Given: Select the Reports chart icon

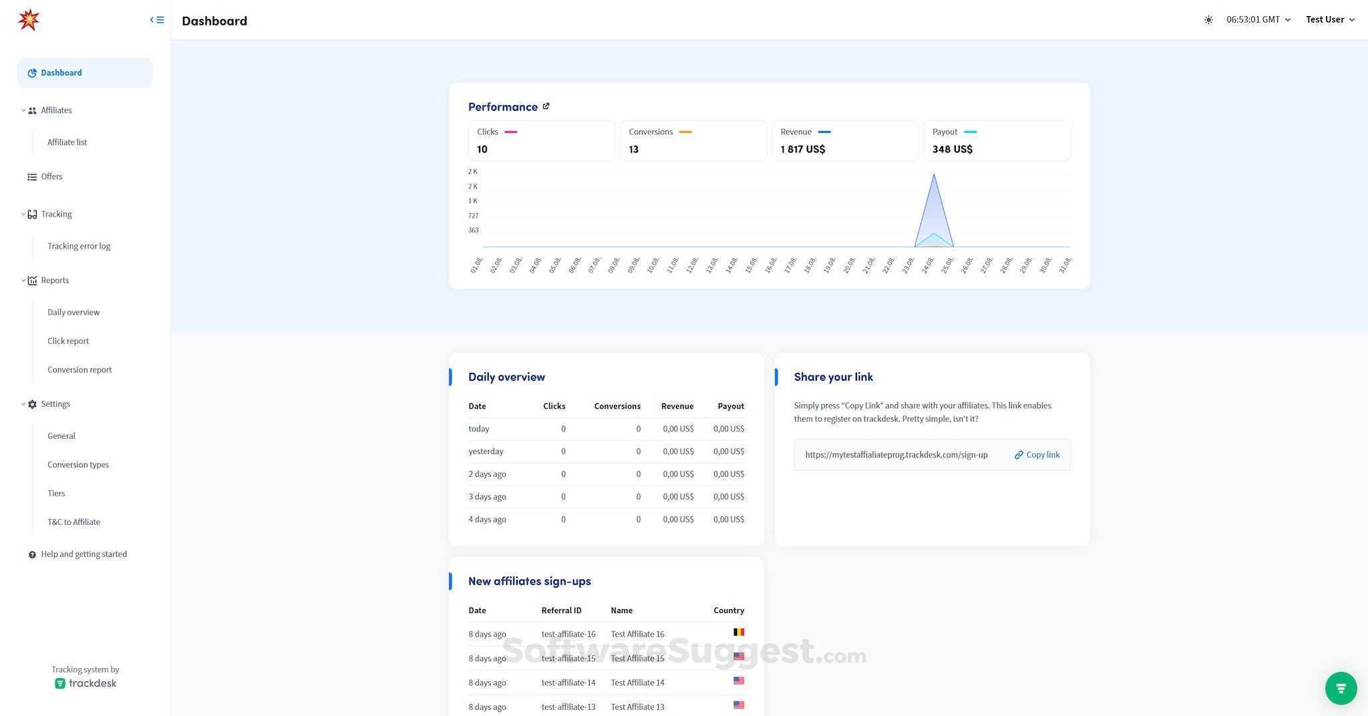Looking at the screenshot, I should click(33, 280).
